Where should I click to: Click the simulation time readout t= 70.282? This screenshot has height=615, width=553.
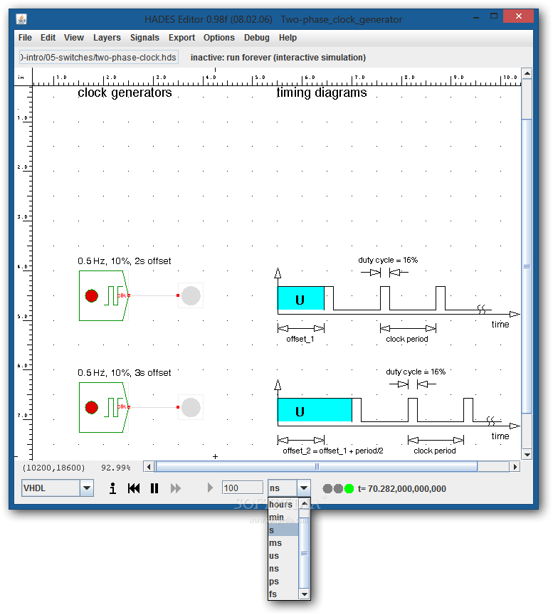[402, 489]
